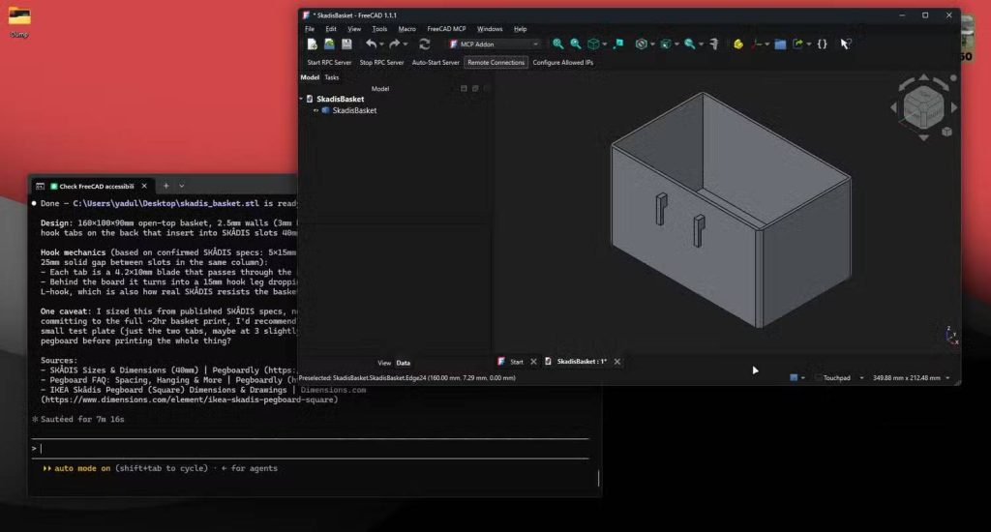This screenshot has height=532, width=991.
Task: Add a local coordinate system
Action: tap(757, 44)
